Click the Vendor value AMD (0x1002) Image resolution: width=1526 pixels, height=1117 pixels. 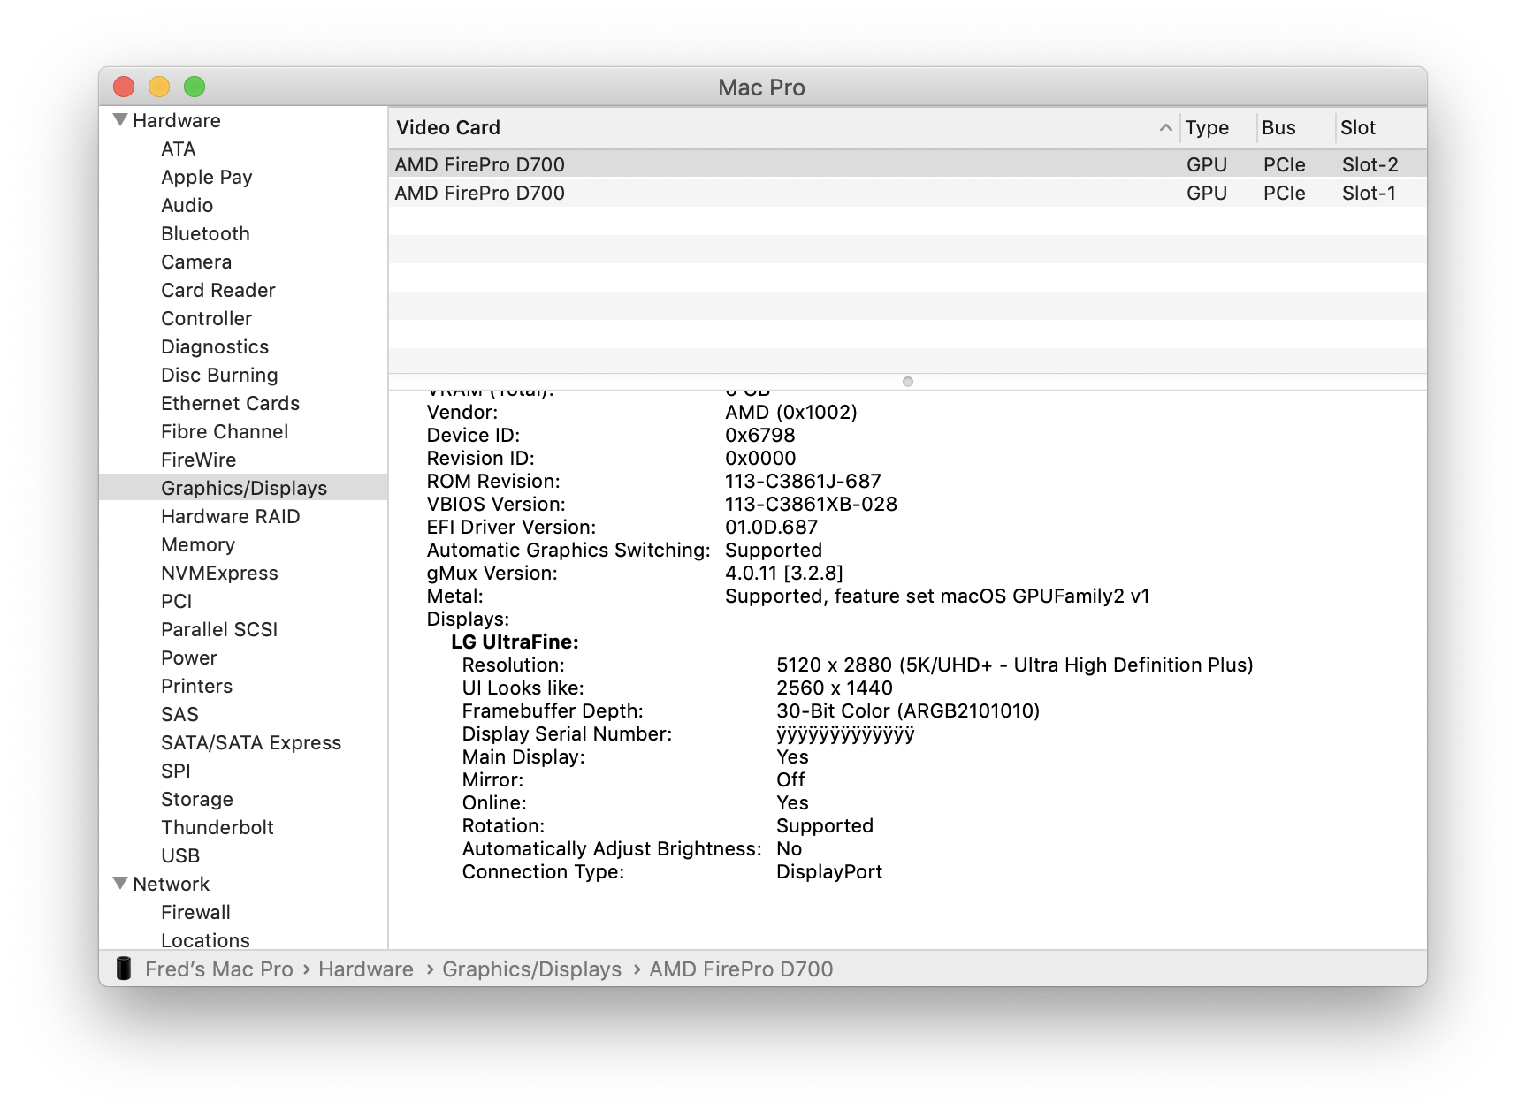791,412
